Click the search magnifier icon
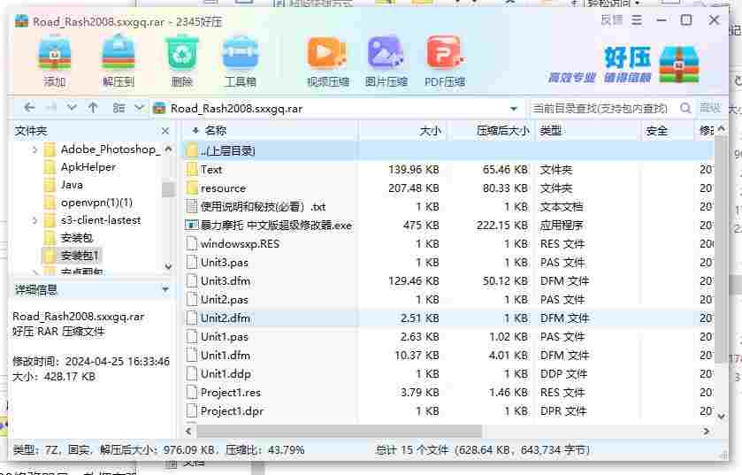This screenshot has width=742, height=475. tap(685, 108)
